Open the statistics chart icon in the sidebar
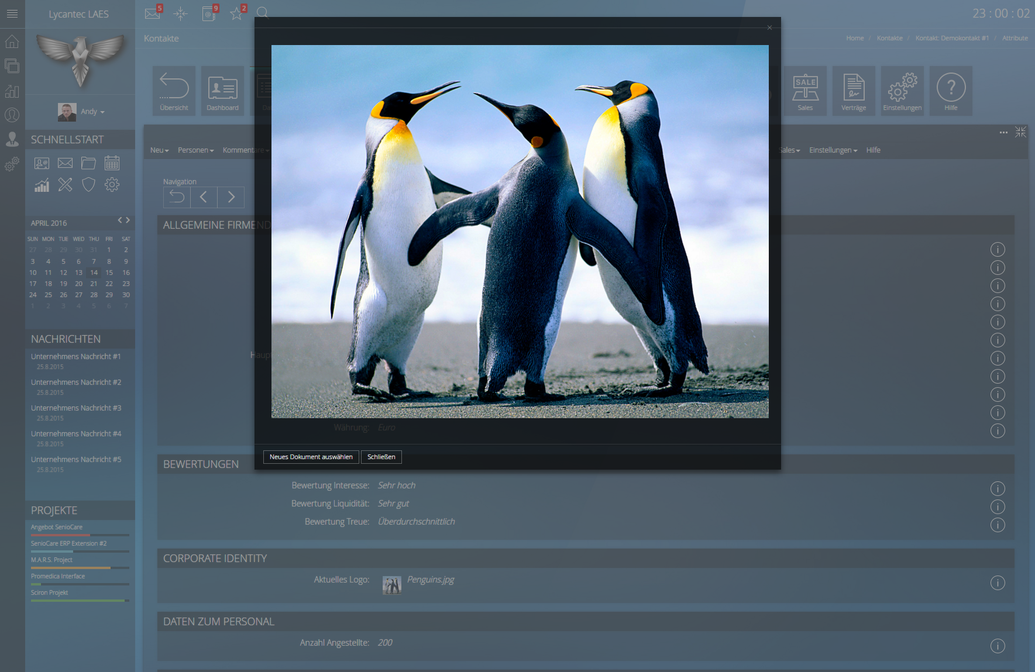Screen dimensions: 1035x672 (x=12, y=91)
